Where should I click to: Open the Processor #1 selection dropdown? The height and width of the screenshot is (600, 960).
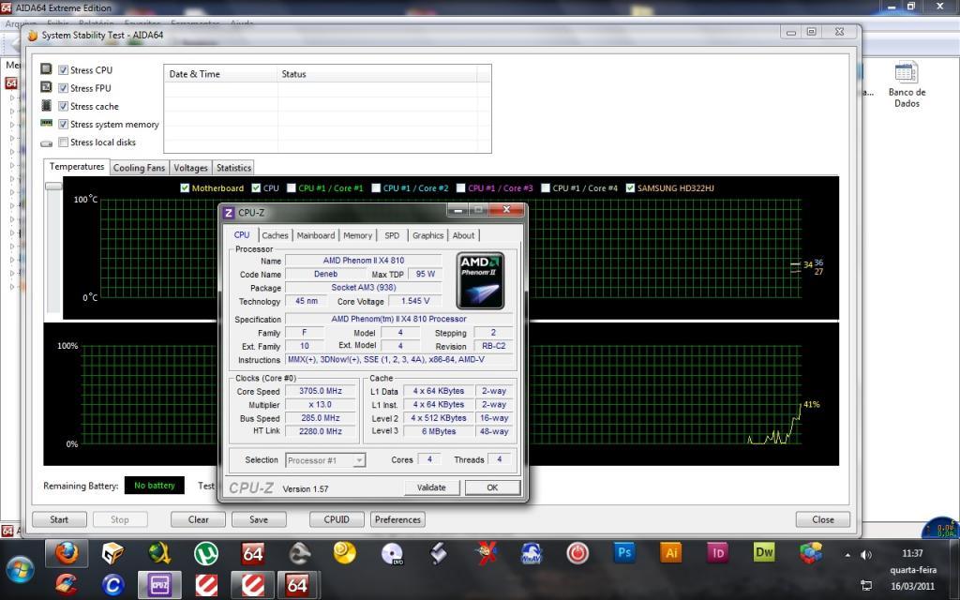(x=325, y=459)
